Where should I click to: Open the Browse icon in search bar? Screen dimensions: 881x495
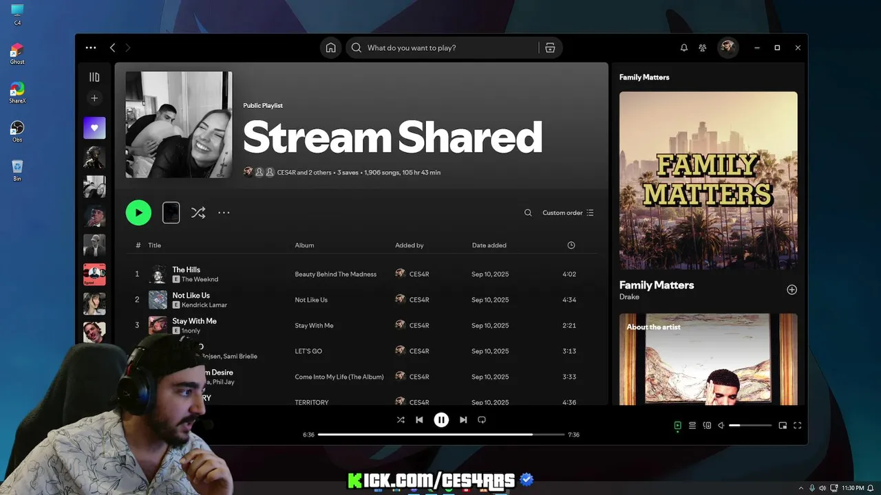coord(550,47)
